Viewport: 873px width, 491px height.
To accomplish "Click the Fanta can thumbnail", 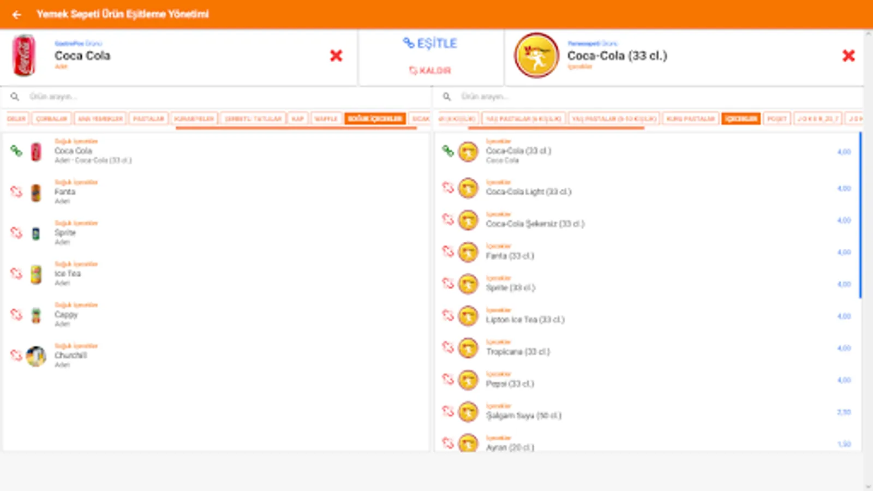I will click(x=36, y=193).
